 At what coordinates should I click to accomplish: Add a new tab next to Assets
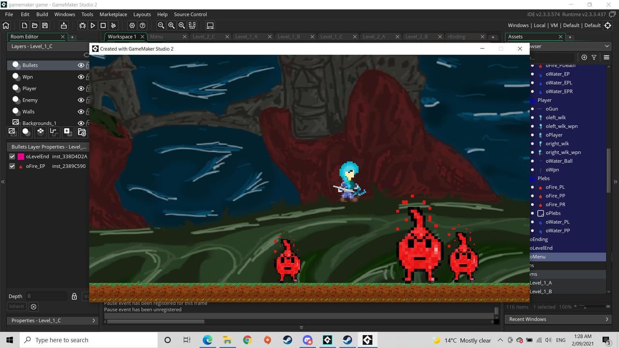click(570, 37)
